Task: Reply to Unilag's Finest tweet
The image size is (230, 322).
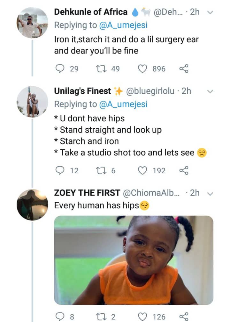Action: [x=60, y=170]
